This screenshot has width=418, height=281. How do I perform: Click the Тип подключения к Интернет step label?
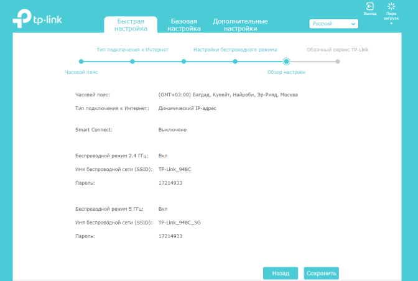point(132,50)
